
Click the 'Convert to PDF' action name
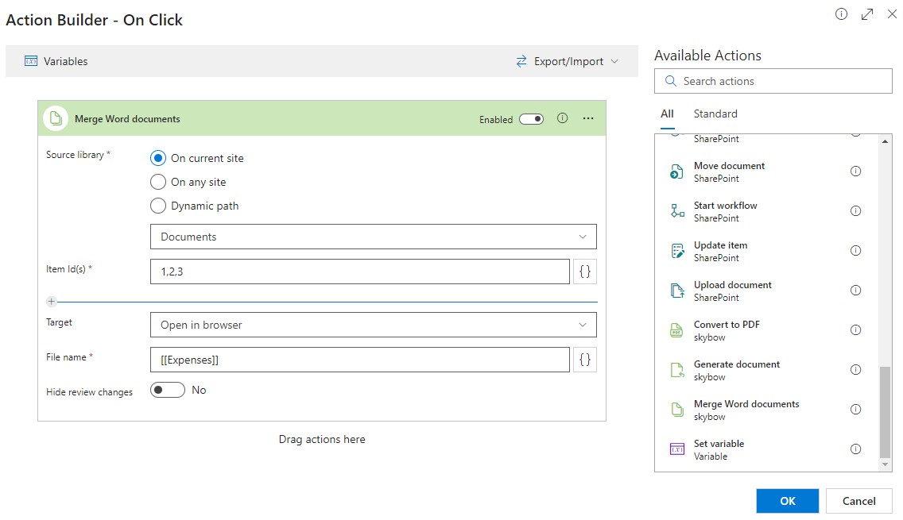[x=727, y=325]
